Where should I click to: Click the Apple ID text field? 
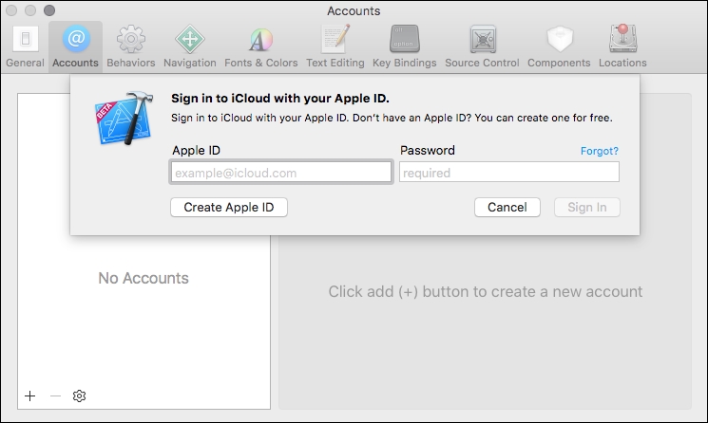tap(281, 173)
